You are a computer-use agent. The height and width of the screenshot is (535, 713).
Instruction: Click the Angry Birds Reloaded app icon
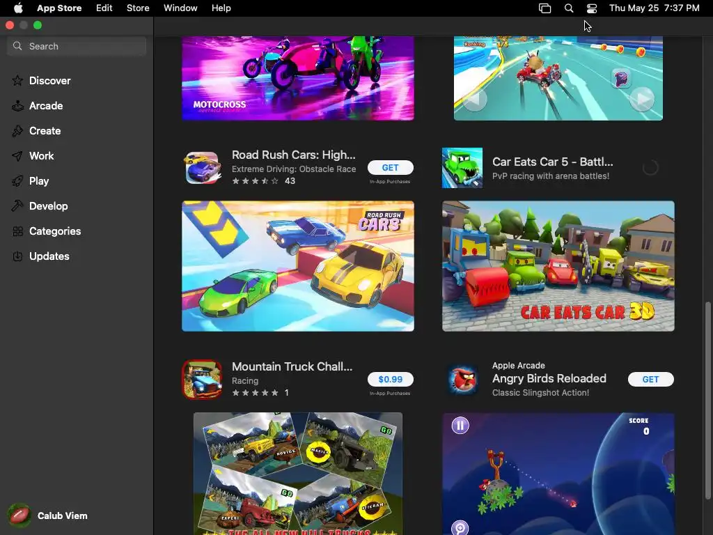coord(462,380)
